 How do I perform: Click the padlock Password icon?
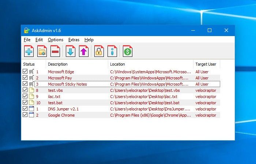(99, 51)
